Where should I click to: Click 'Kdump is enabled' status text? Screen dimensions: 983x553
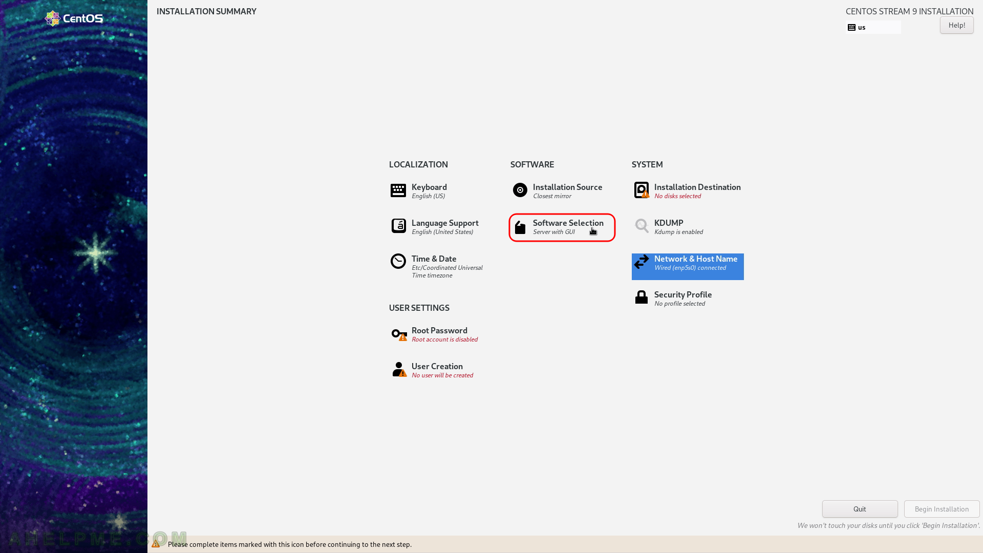pos(678,232)
